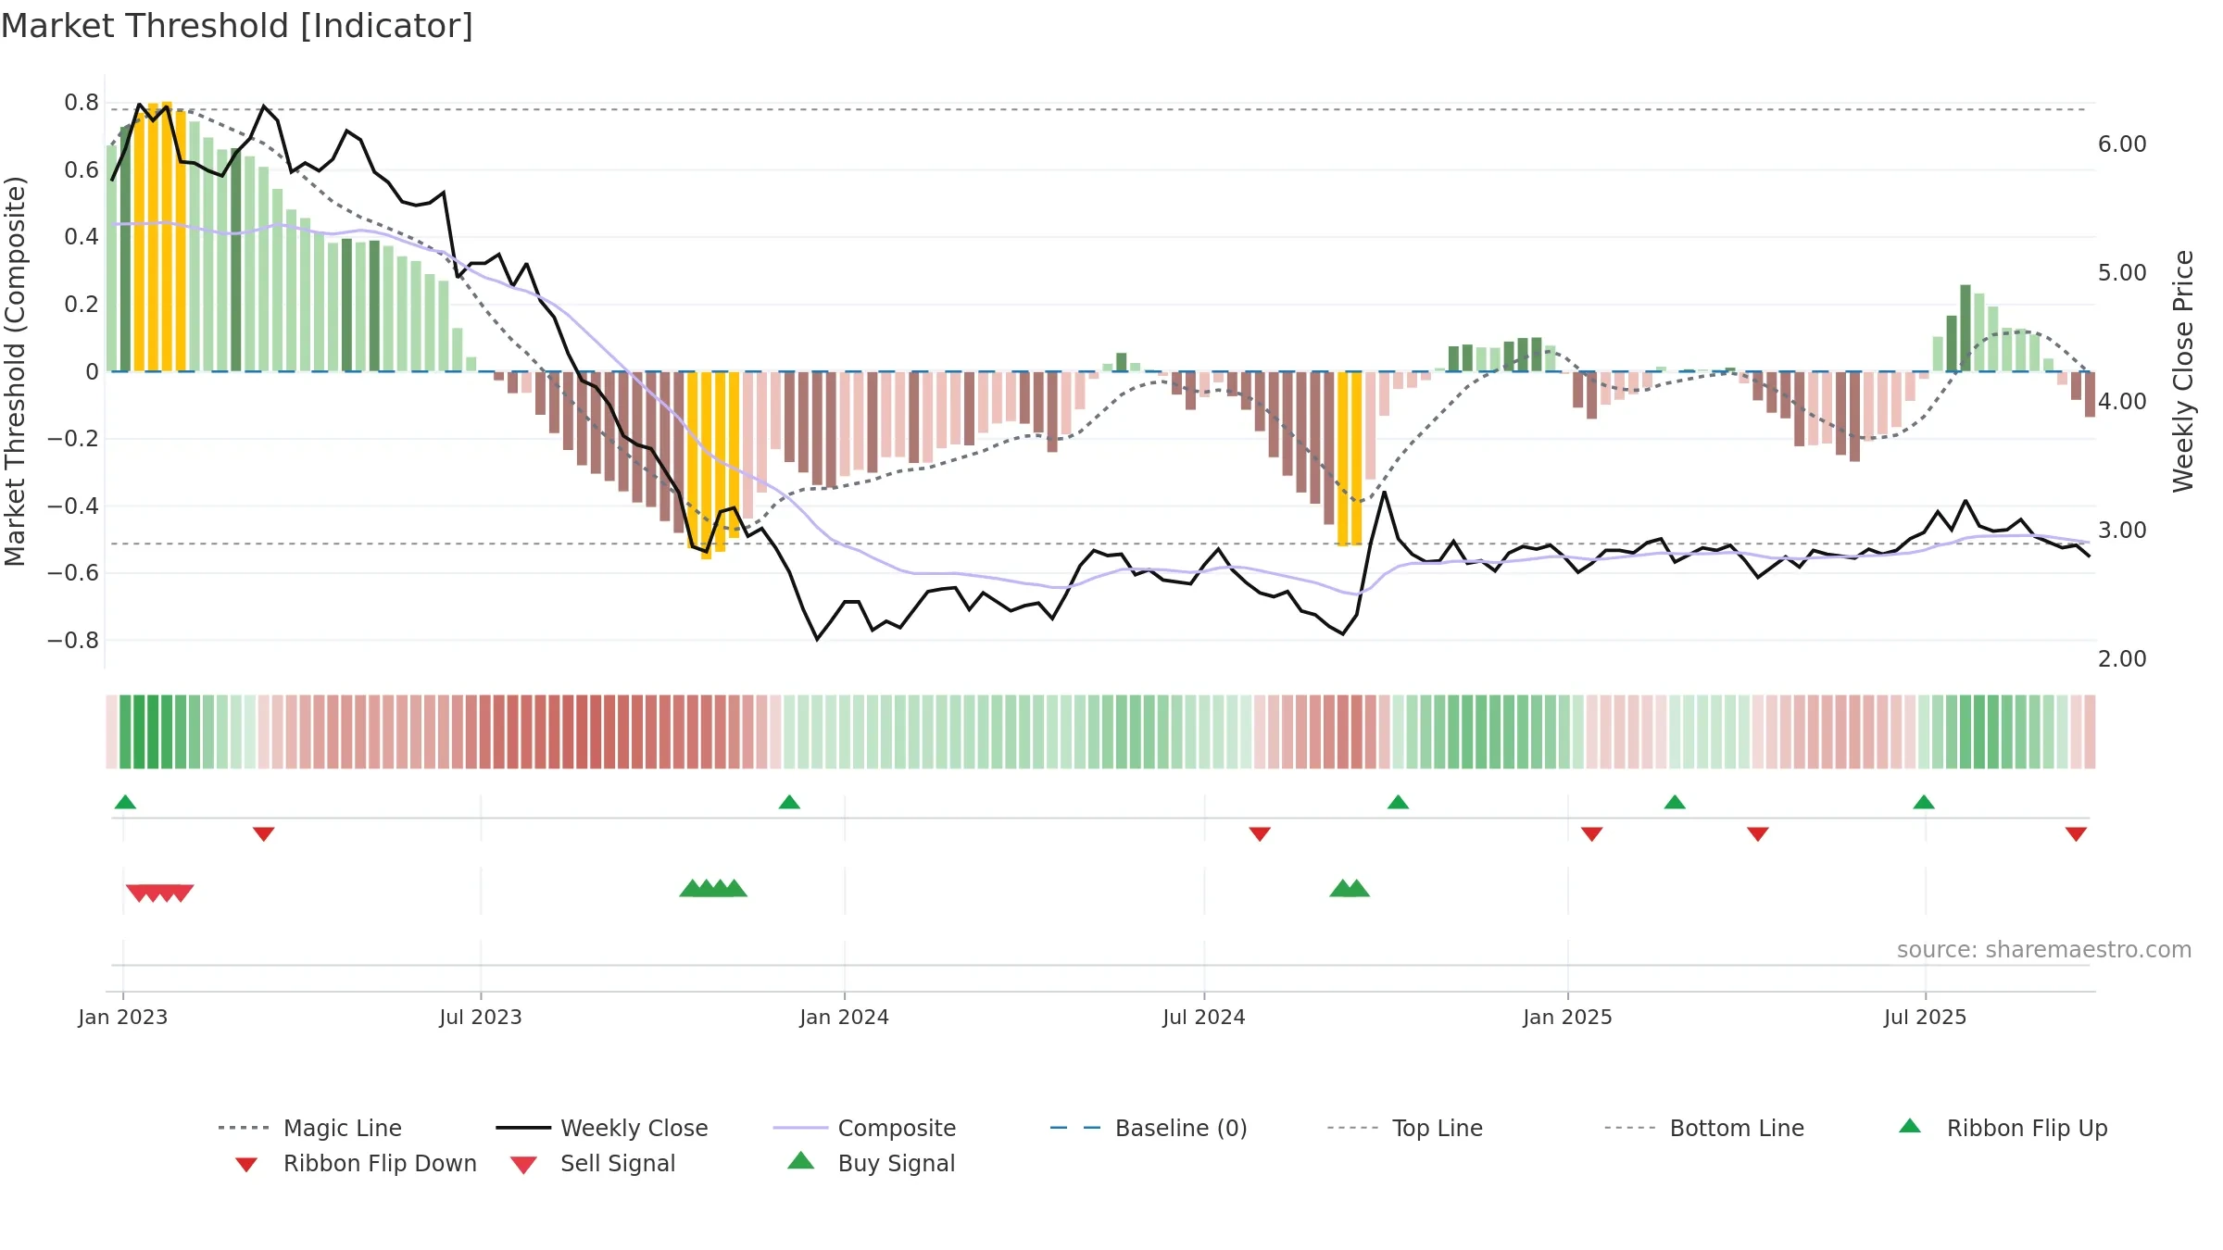Toggle the Magic Line legend entry

pyautogui.click(x=310, y=1128)
